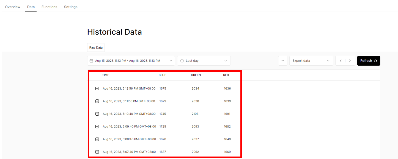Viewport: 398px width, 159px height.
Task: Expand the 5:10:40 PM data row
Action: point(97,114)
